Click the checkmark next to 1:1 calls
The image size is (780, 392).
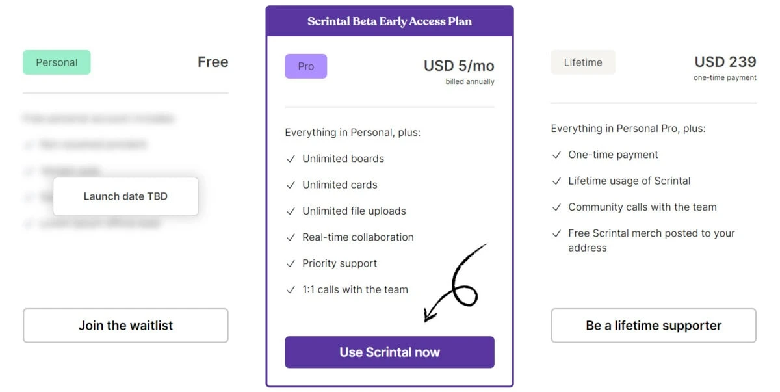coord(291,290)
